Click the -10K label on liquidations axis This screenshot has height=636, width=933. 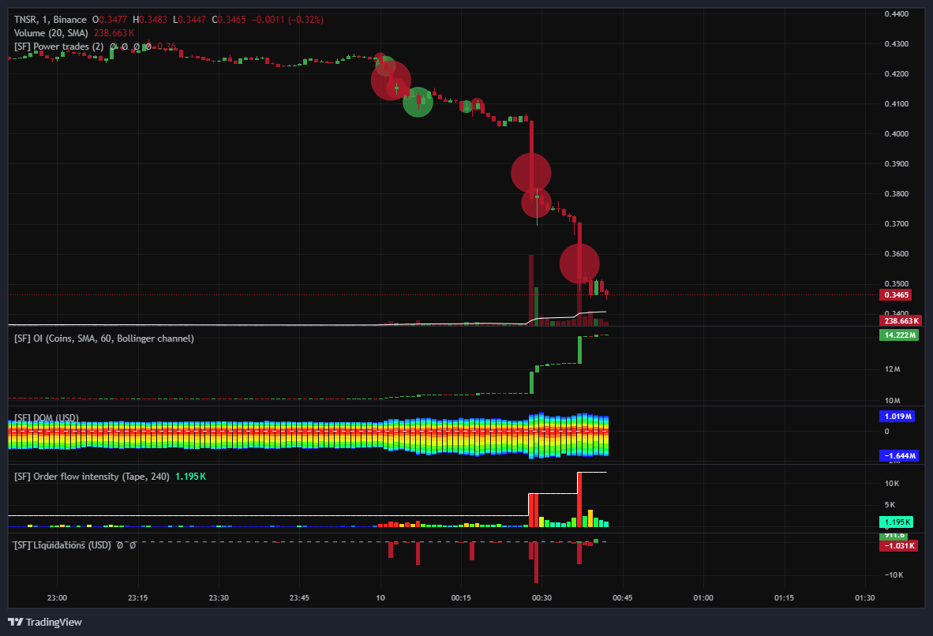[x=894, y=574]
